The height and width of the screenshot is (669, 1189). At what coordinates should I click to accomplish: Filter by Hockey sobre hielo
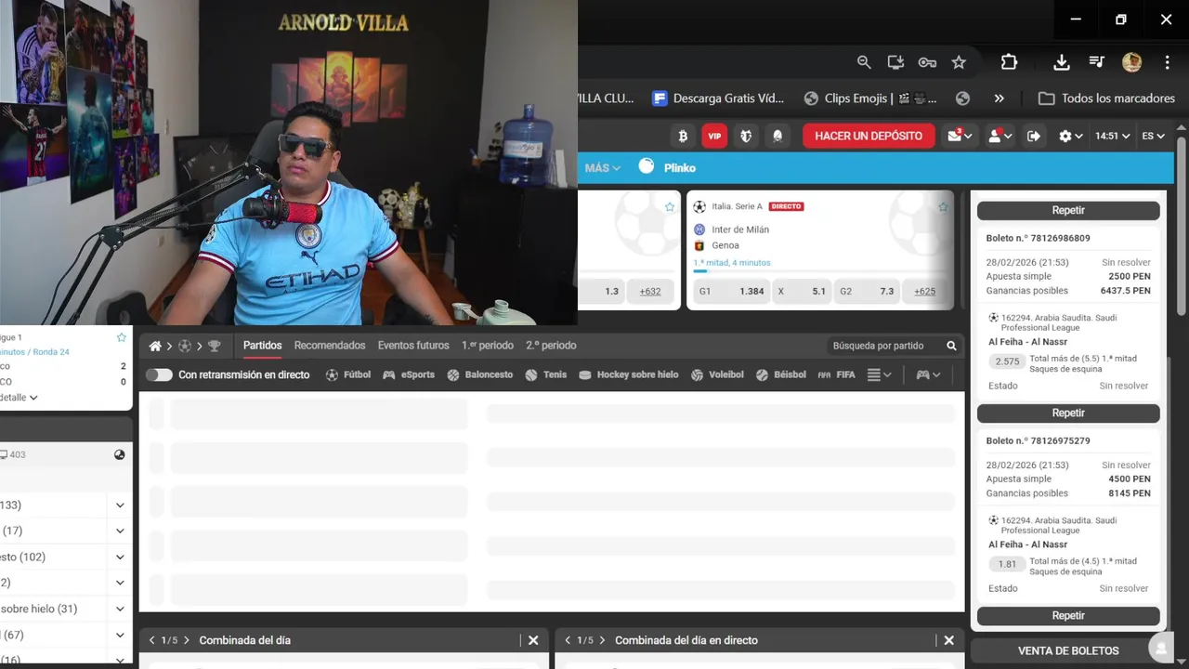tap(629, 374)
